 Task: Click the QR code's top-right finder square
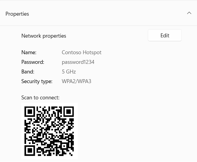click(x=68, y=112)
